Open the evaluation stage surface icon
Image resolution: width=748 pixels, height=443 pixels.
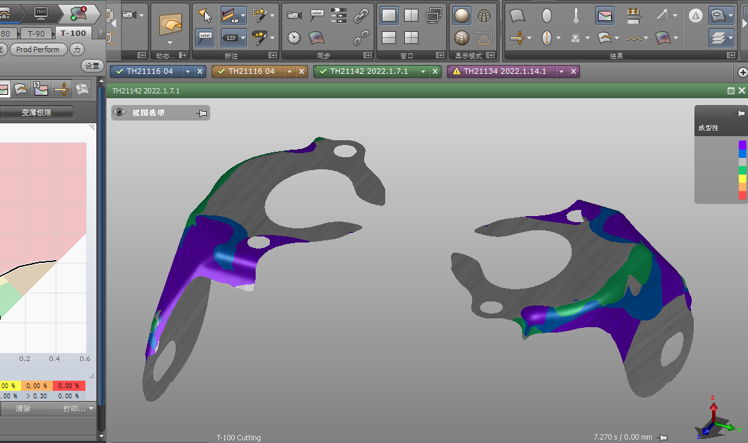tap(79, 13)
